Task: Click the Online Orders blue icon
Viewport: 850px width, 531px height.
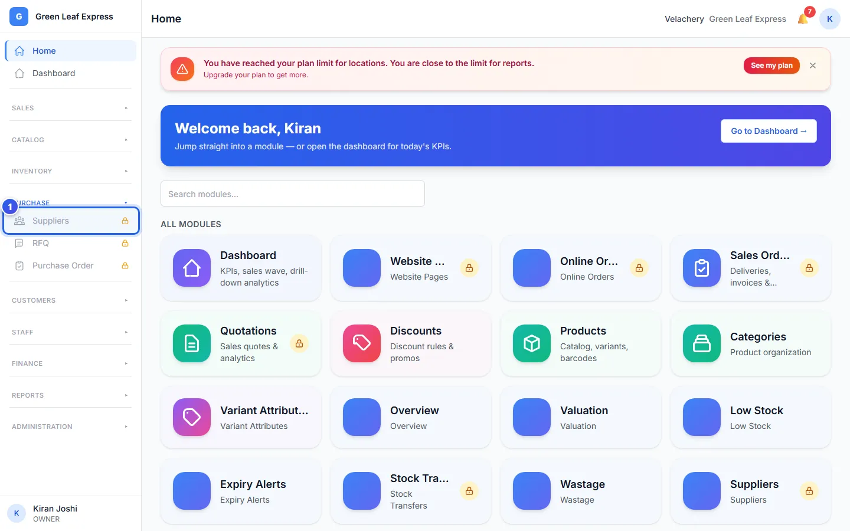Action: [x=532, y=268]
